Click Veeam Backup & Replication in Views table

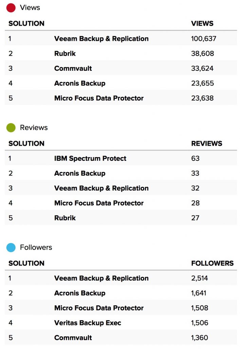(x=101, y=39)
